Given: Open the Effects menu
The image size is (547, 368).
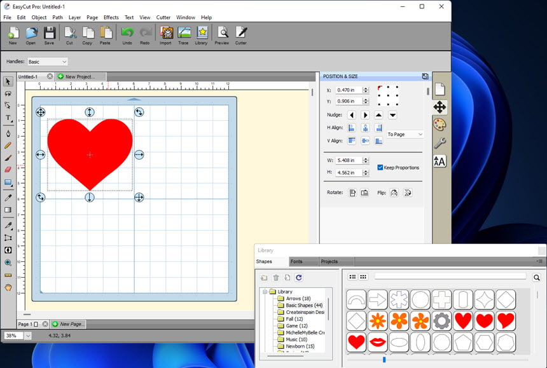Looking at the screenshot, I should [x=111, y=17].
